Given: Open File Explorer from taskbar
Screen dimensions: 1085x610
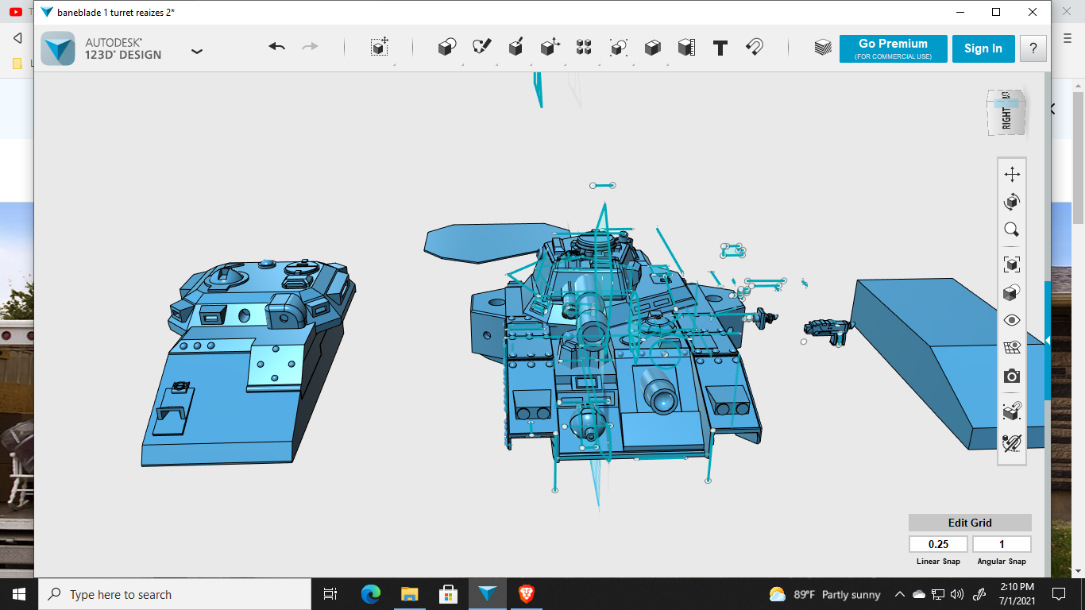Looking at the screenshot, I should point(409,594).
